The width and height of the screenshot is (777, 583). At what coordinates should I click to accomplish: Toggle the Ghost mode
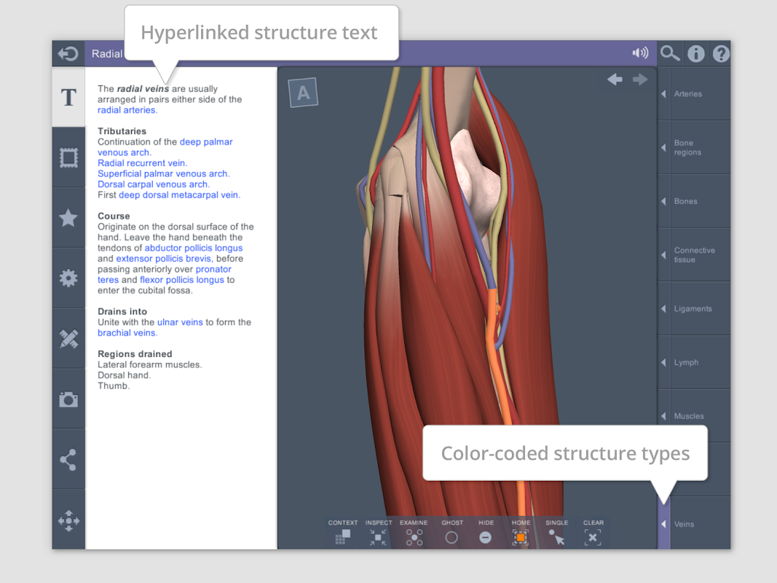[451, 537]
